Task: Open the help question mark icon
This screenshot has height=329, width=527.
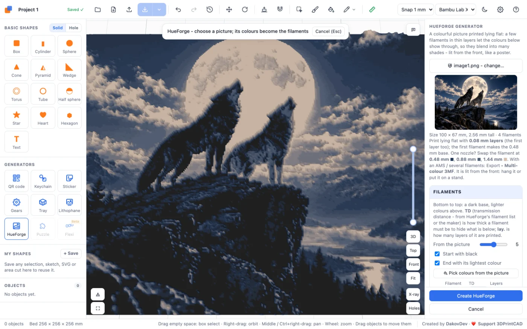Action: click(516, 9)
